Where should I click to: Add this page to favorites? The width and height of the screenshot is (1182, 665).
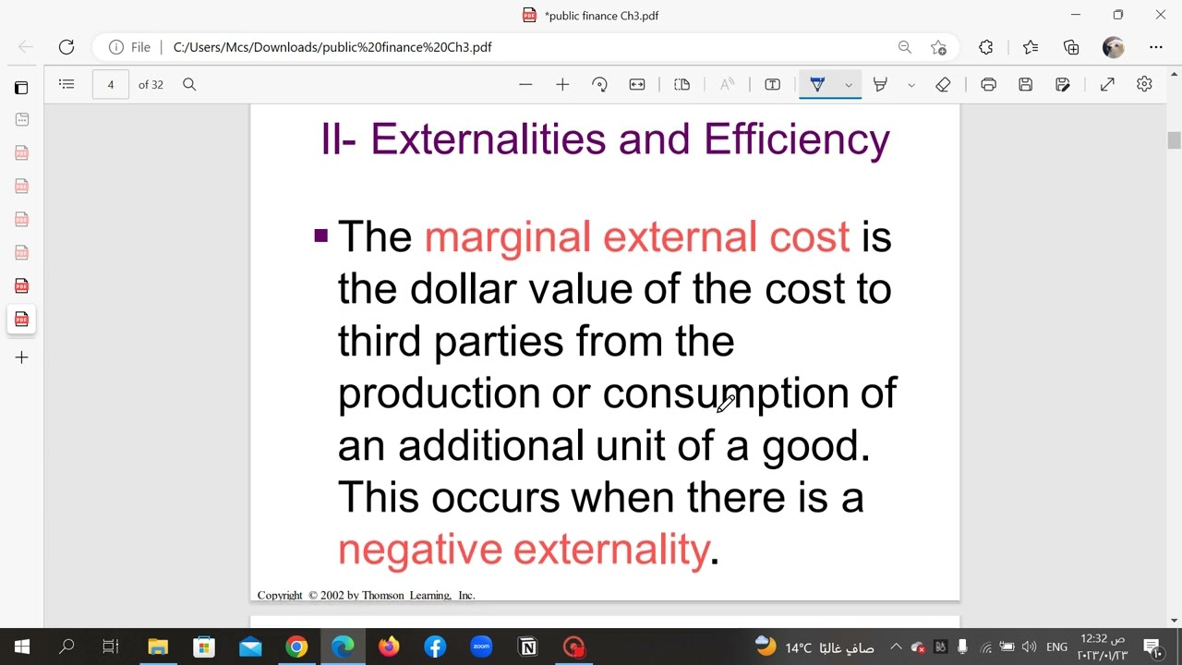coord(938,47)
